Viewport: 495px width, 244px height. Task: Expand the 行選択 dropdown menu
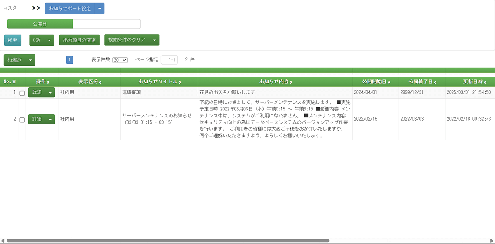tap(31, 60)
